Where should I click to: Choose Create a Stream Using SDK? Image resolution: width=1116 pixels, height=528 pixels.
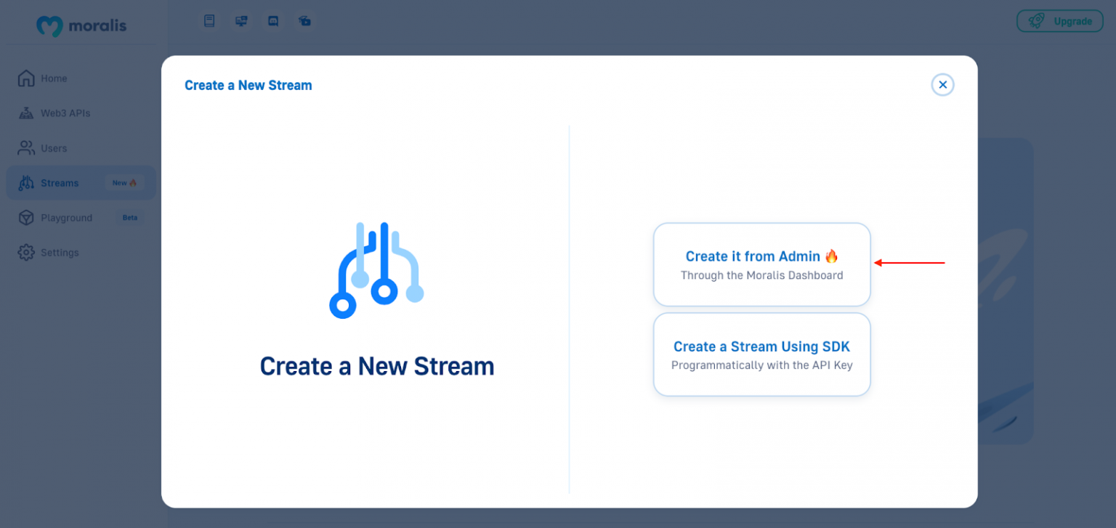pyautogui.click(x=761, y=354)
